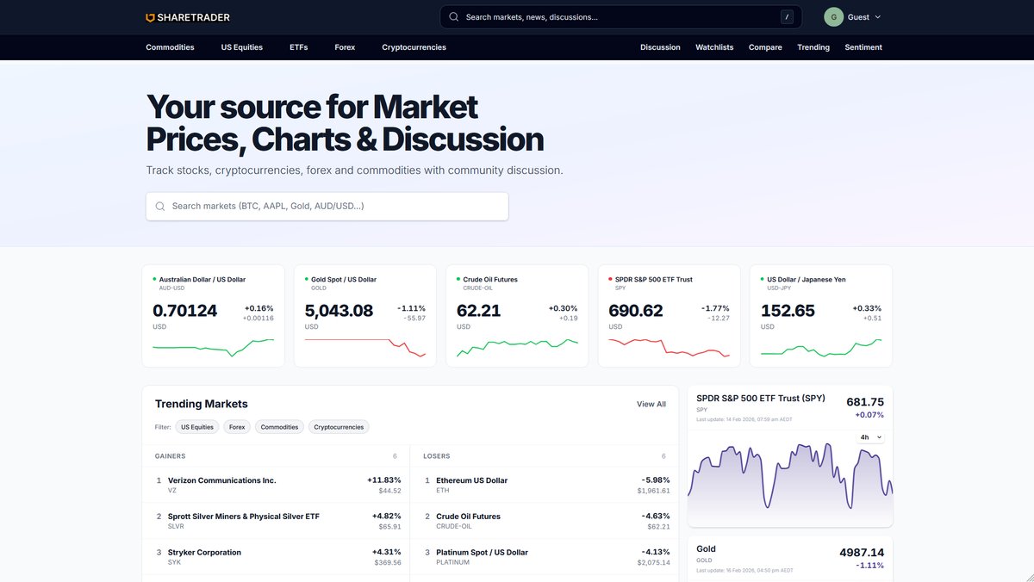The width and height of the screenshot is (1034, 582).
Task: Click the AUD-USD green sparkline chart
Action: click(213, 347)
